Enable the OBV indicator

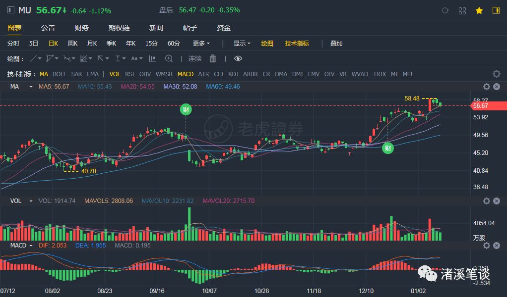(x=145, y=74)
